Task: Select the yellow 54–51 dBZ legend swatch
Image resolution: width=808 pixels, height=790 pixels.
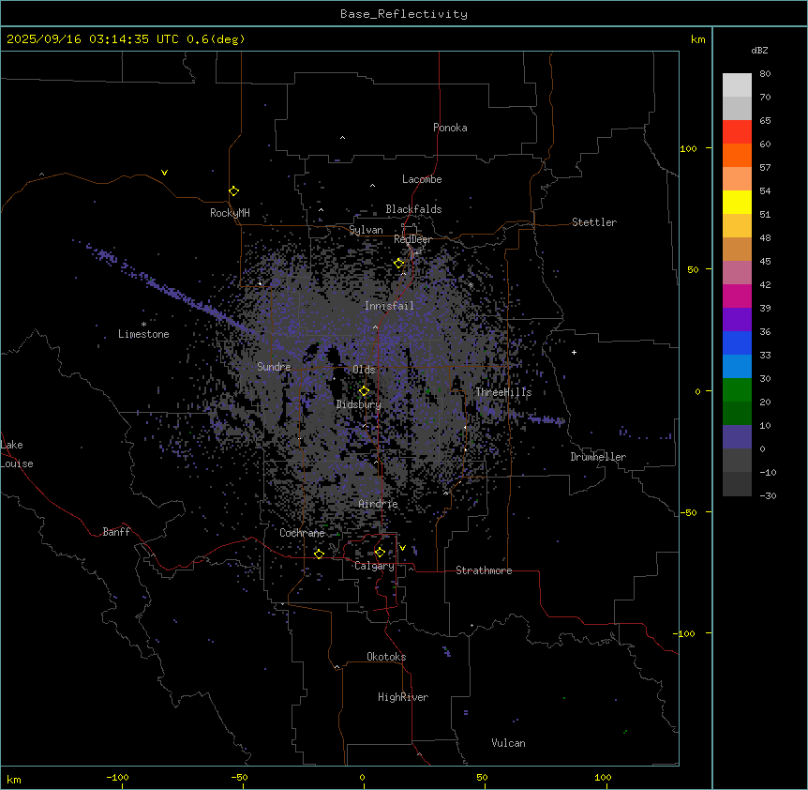Action: (x=737, y=202)
